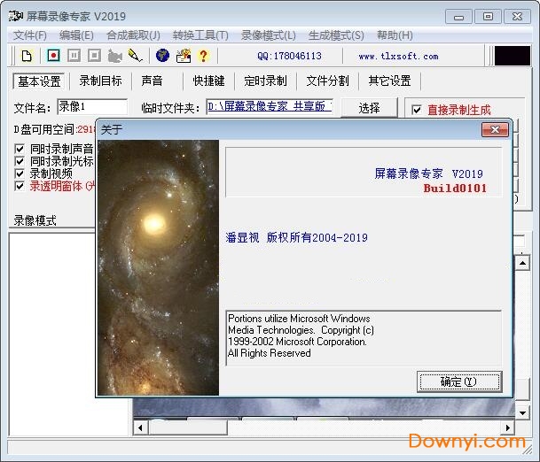Uncheck the 录制视频 checkbox
Screen dimensions: 540x462
[20, 173]
